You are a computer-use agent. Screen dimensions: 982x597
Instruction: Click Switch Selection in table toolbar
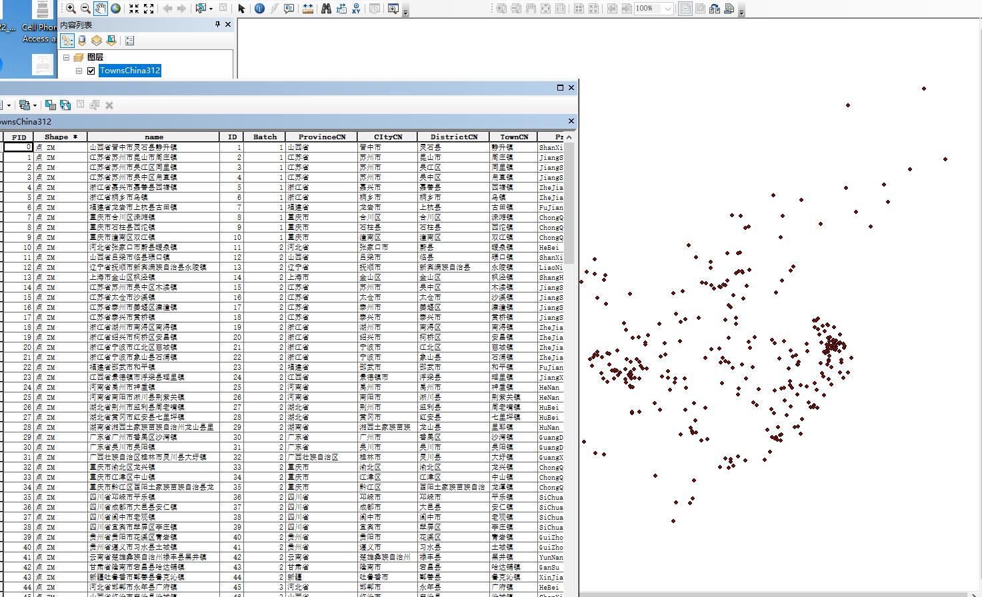65,105
